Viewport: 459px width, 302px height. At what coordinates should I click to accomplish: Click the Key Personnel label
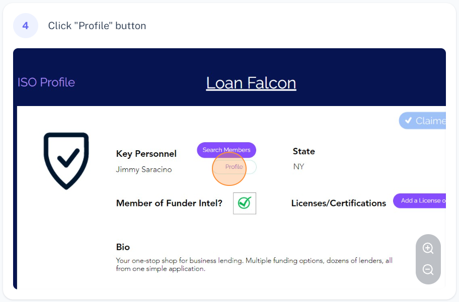(146, 154)
